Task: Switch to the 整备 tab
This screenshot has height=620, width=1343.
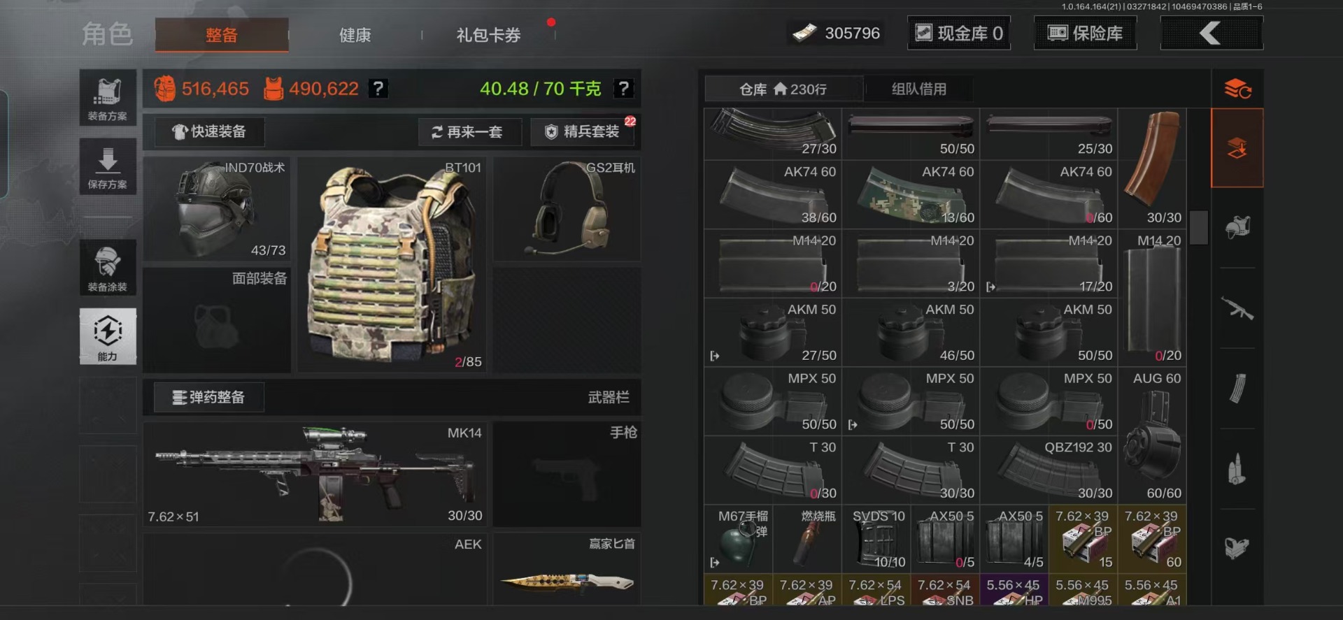Action: coord(222,35)
